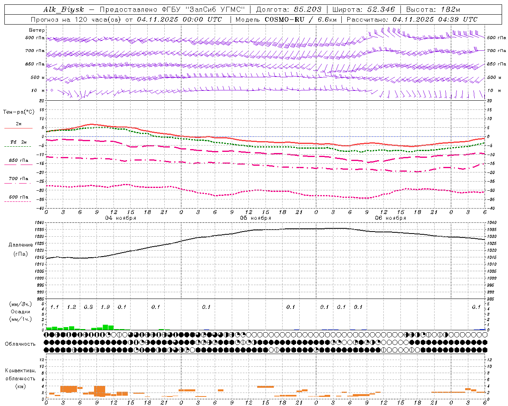Click the small blue precipitation bar at chart end
This screenshot has height=406, width=508.
482,329
